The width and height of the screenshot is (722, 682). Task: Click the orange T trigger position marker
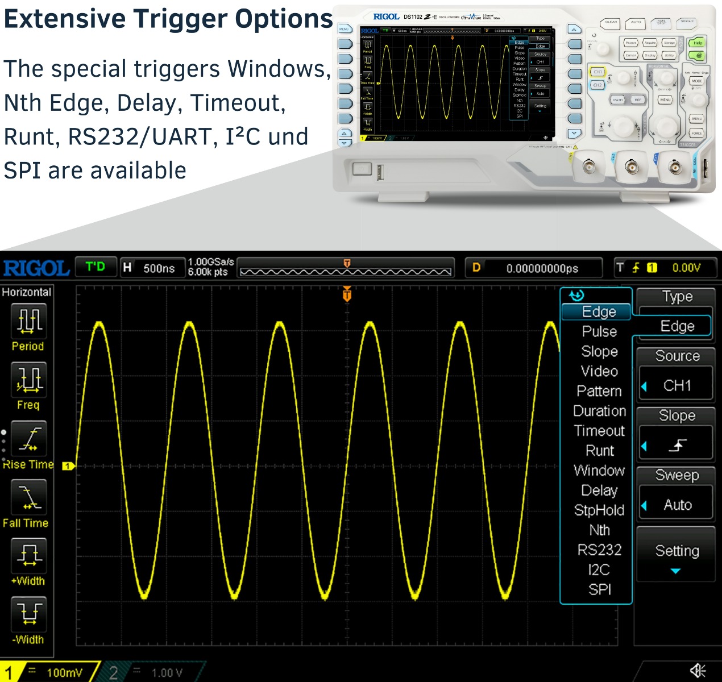[347, 294]
